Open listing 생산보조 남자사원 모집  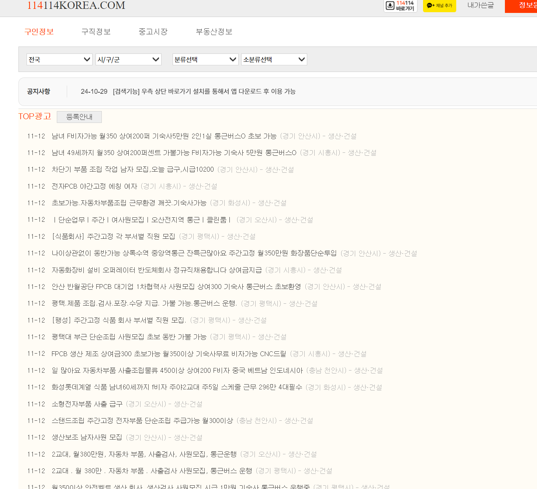point(87,437)
